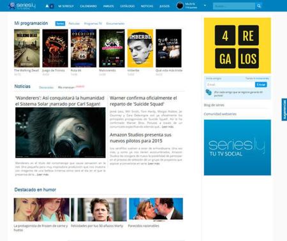This screenshot has height=241, width=287.
Task: Open the Malviviendo poster
Action: tap(112, 48)
